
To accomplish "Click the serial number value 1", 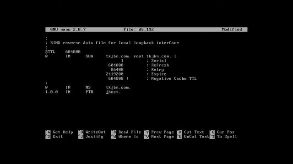I will pyautogui.click(x=122, y=61).
